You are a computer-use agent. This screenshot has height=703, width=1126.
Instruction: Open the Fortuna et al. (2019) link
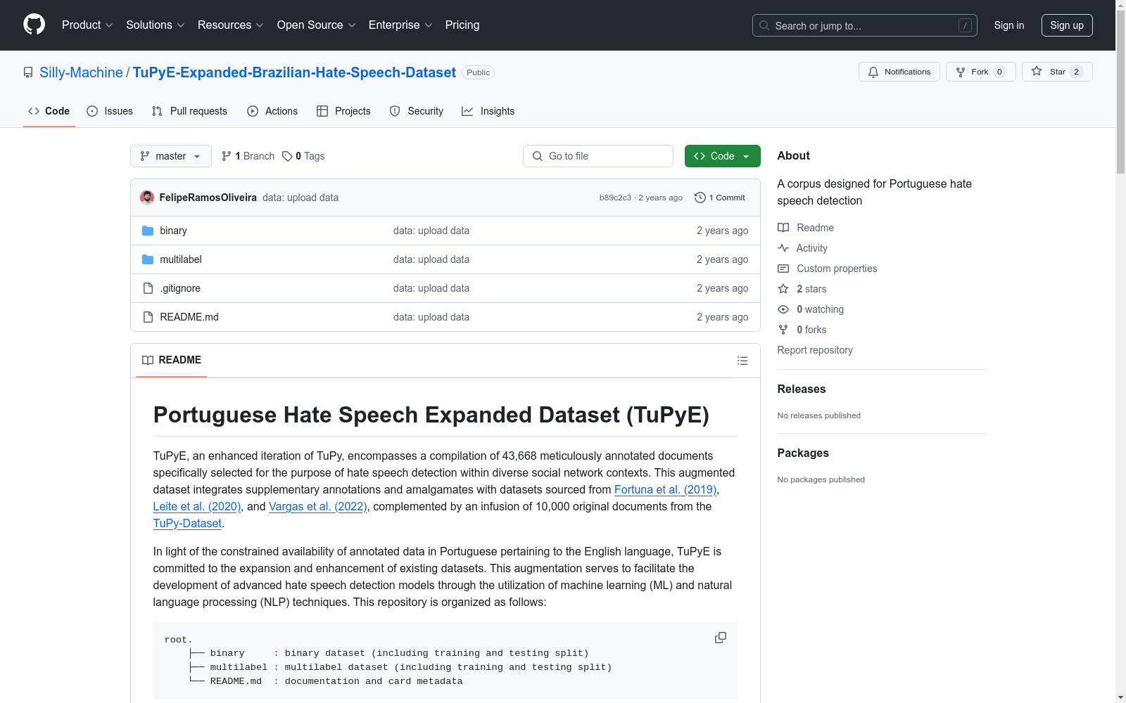tap(665, 490)
